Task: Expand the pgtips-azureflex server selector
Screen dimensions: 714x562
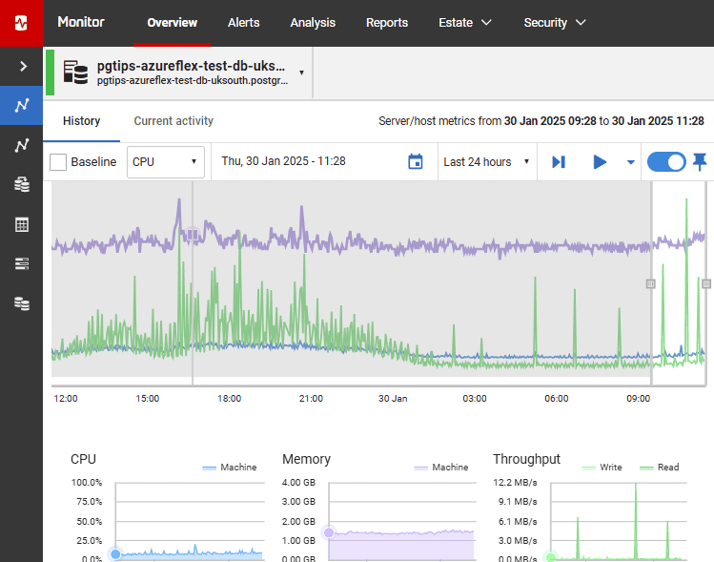Action: [301, 73]
